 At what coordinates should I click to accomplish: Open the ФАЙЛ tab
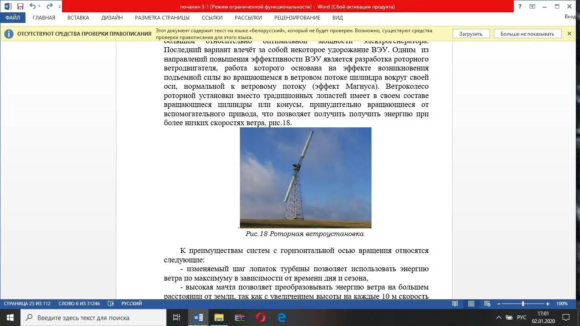tap(13, 18)
